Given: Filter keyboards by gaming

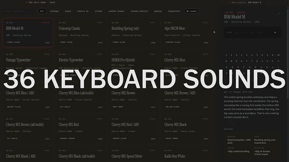Looking at the screenshot, I should (x=158, y=11).
